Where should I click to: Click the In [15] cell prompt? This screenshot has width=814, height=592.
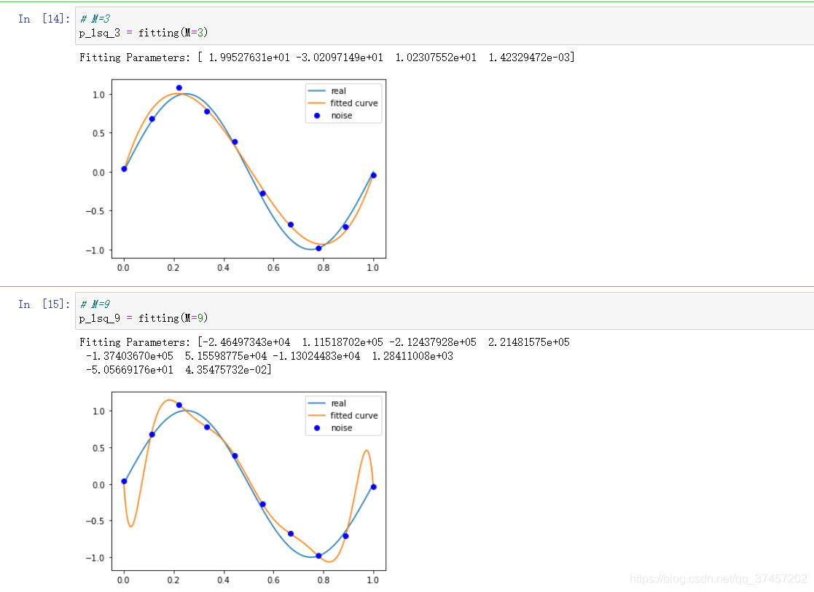click(x=44, y=304)
